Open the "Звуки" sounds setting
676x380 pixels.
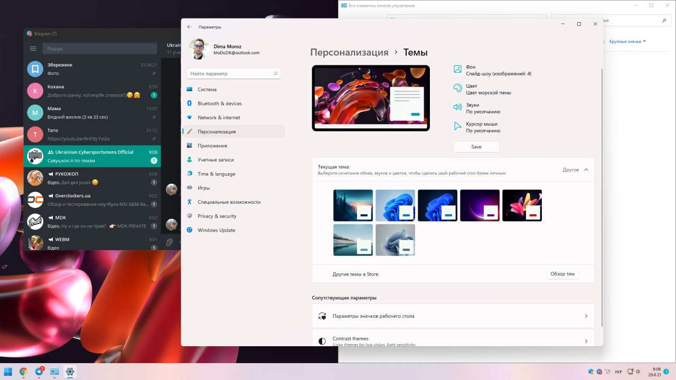click(476, 108)
